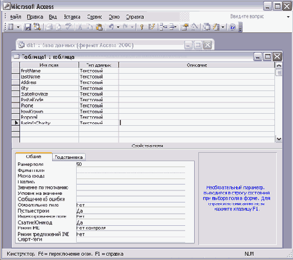Click the Primary Key icon in toolbar
The width and height of the screenshot is (293, 260).
141,27
